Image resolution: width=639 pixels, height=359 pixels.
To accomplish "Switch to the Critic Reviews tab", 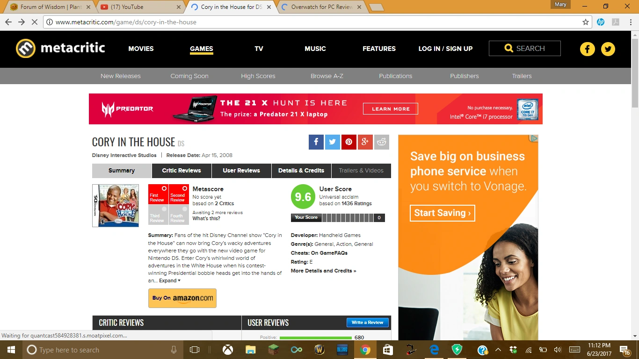I will point(182,171).
